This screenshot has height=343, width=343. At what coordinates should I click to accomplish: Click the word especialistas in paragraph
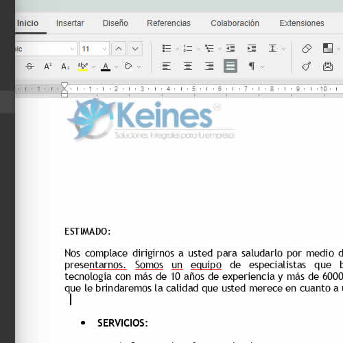277,265
